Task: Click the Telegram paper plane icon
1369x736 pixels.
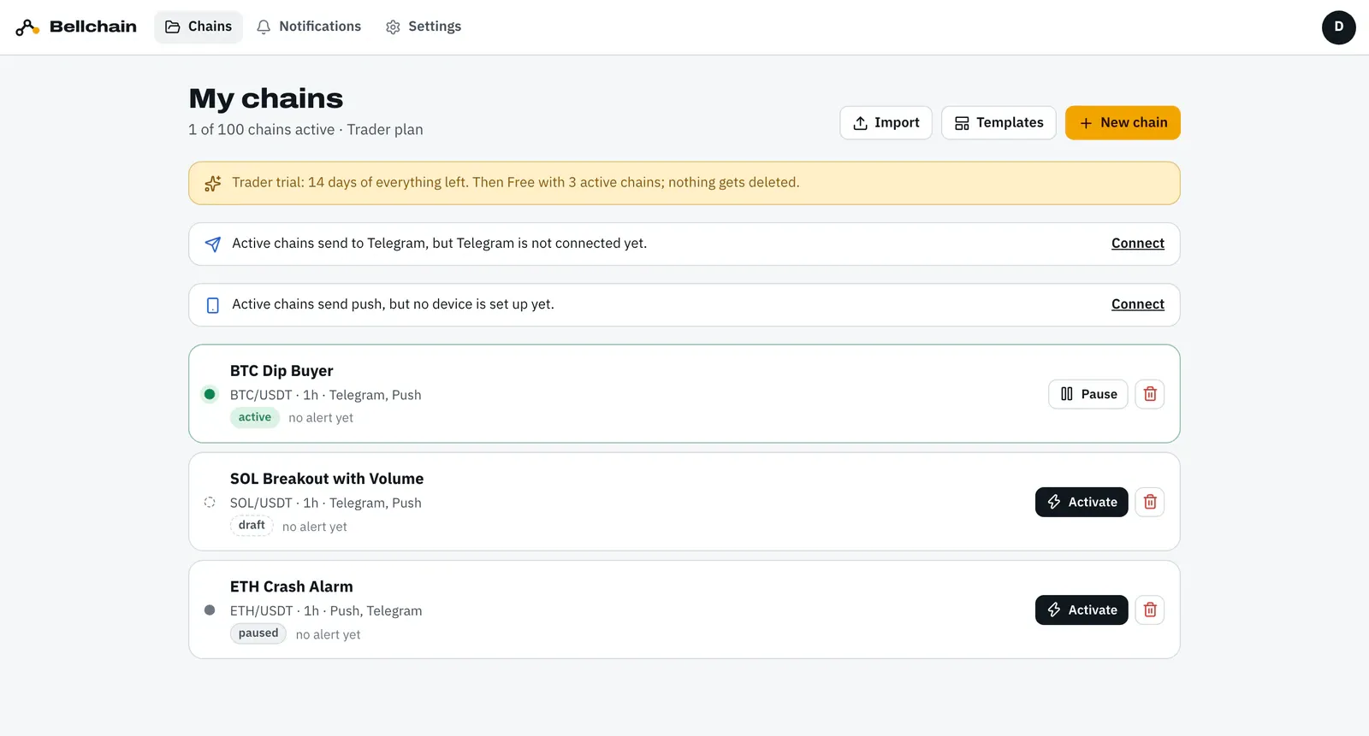Action: coord(213,244)
